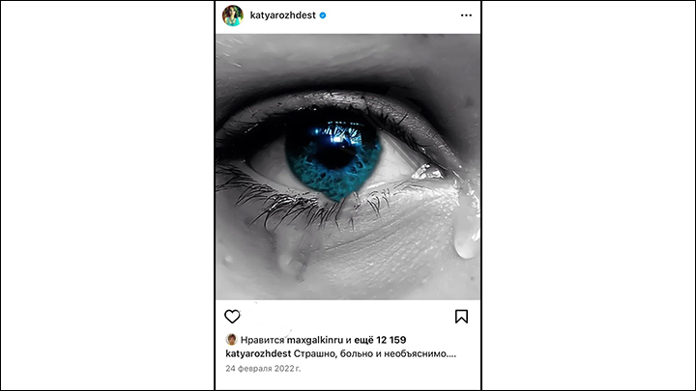Expand the caption via the trailing ellipsis
Viewport: 696px width, 391px height.
[451, 355]
